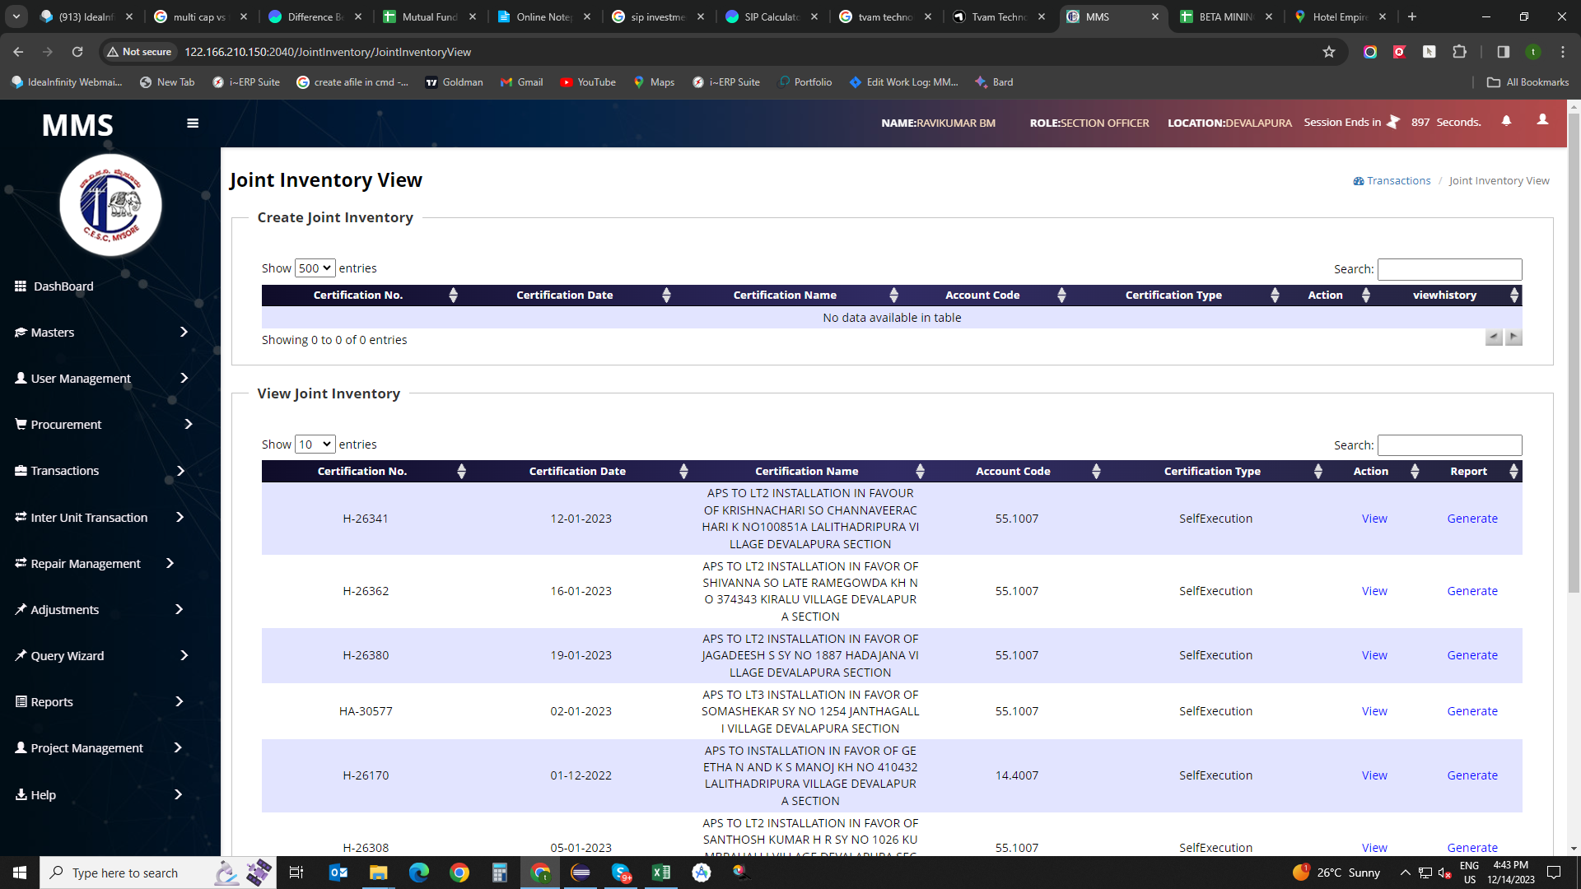Click the page vertical scrollbar
Viewport: 1581px width, 889px height.
click(x=1574, y=352)
